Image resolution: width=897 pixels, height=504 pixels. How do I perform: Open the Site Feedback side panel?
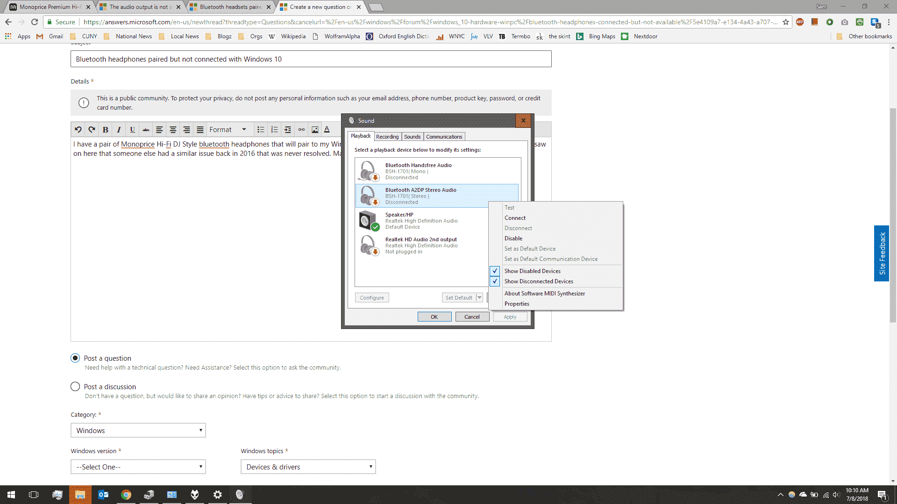(882, 253)
